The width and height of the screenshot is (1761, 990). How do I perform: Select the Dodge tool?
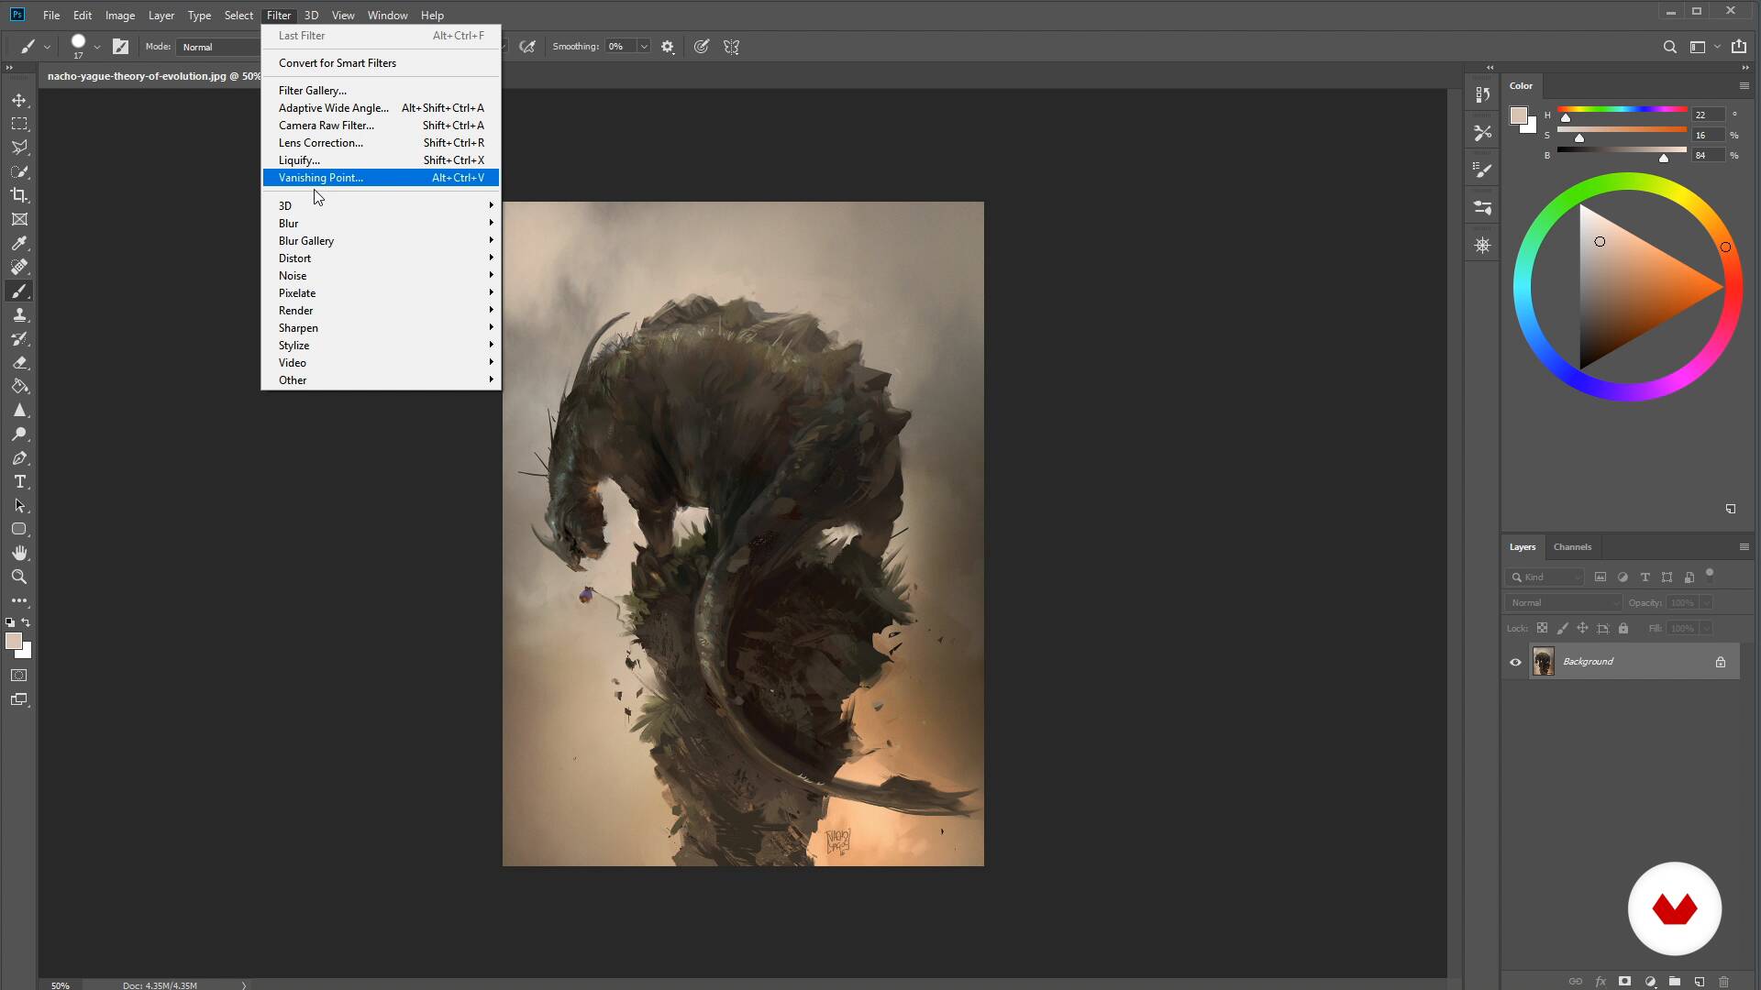pyautogui.click(x=19, y=434)
